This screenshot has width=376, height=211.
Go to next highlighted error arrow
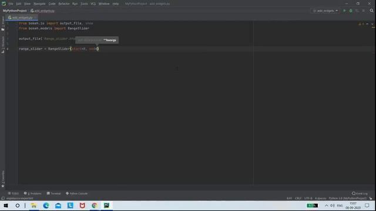pyautogui.click(x=372, y=24)
